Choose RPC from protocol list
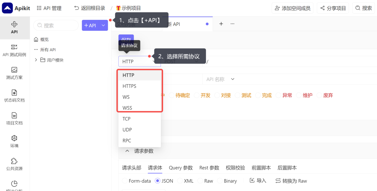Image resolution: width=377 pixels, height=191 pixels. 139,141
